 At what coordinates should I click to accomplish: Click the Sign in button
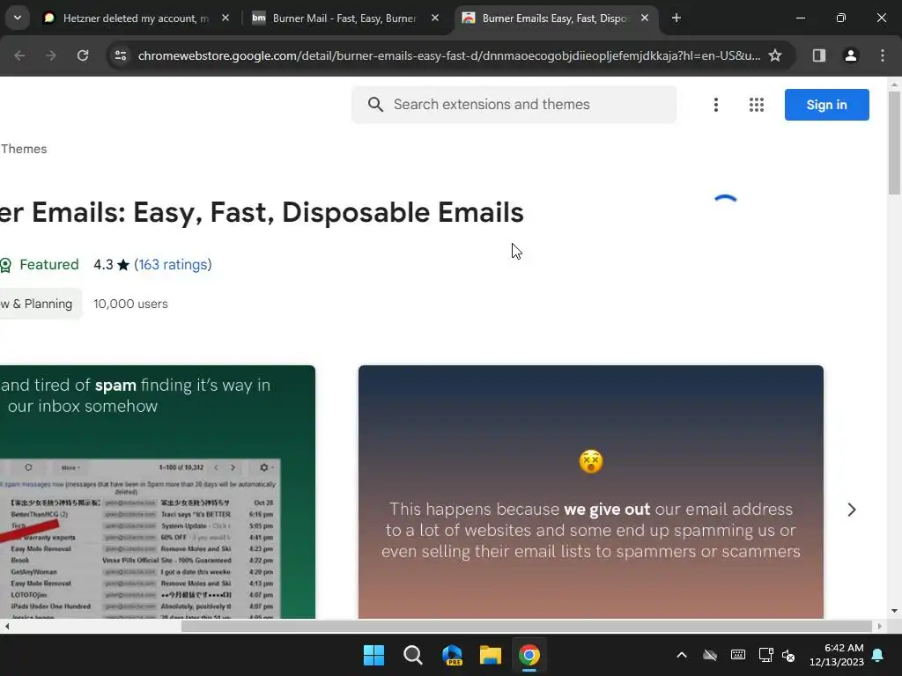826,105
